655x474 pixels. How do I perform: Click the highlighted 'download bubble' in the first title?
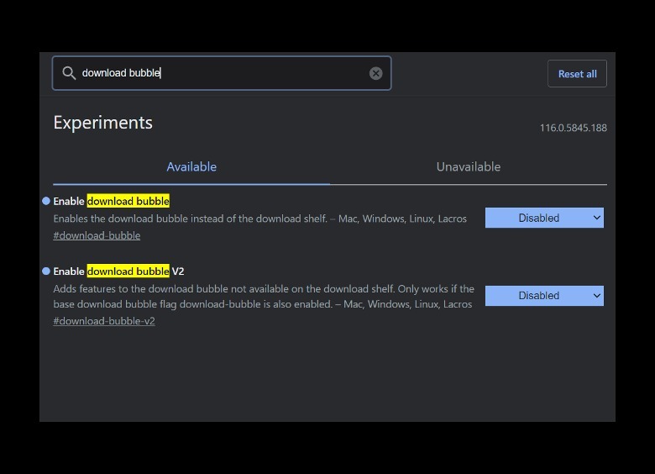(x=128, y=201)
